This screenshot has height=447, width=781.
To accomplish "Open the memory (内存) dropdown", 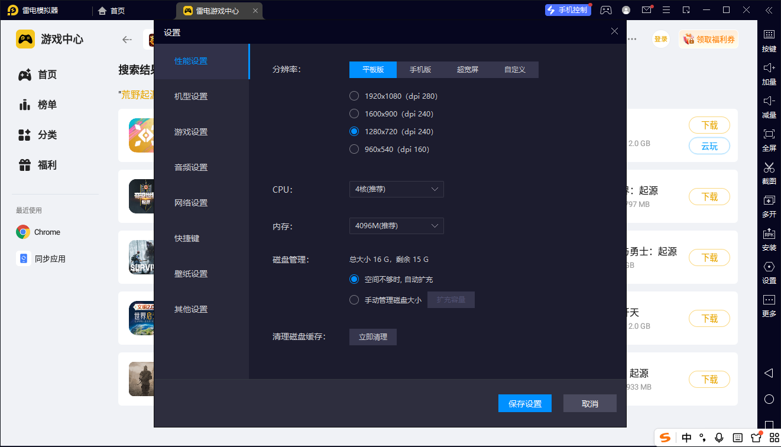I will (396, 226).
